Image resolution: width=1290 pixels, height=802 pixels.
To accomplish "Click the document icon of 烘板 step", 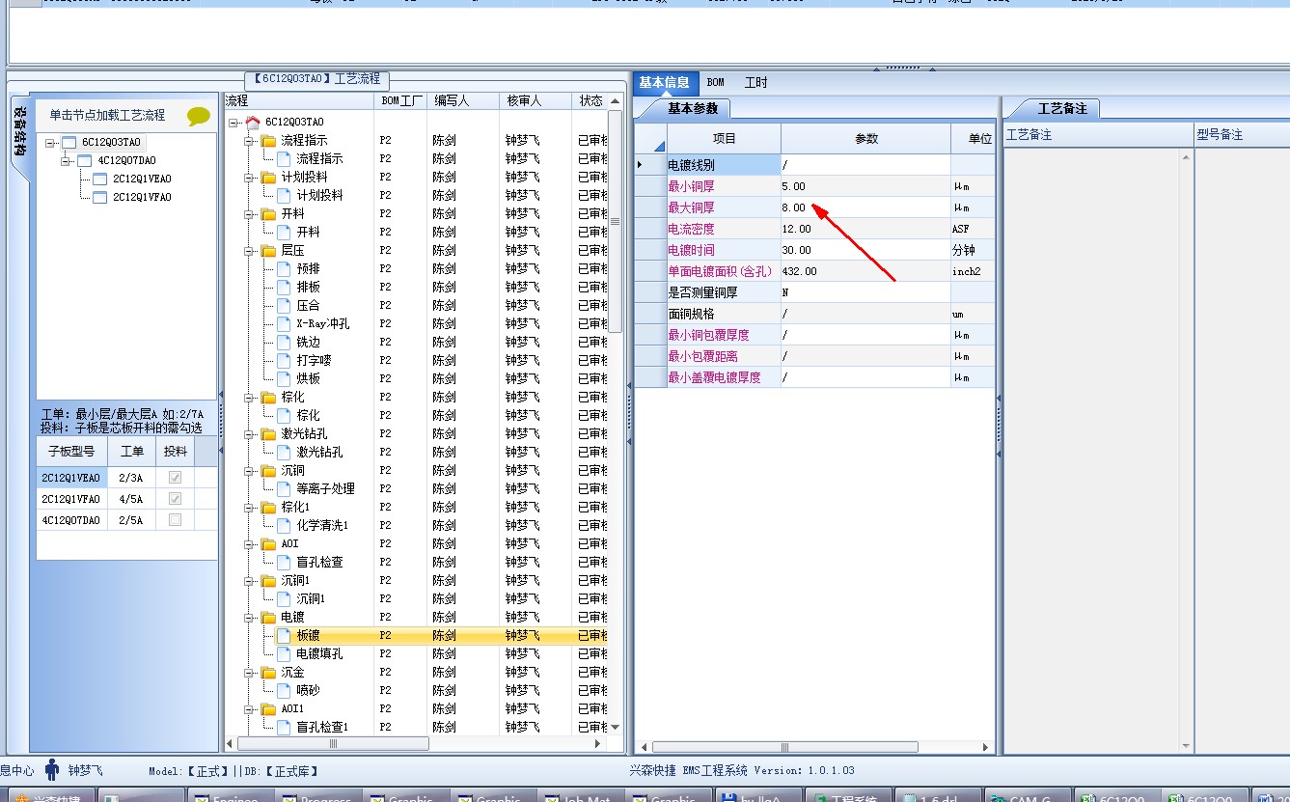I will pyautogui.click(x=284, y=378).
